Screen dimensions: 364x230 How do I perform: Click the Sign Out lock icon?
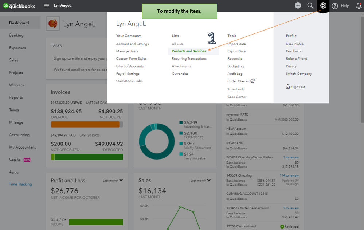(287, 87)
